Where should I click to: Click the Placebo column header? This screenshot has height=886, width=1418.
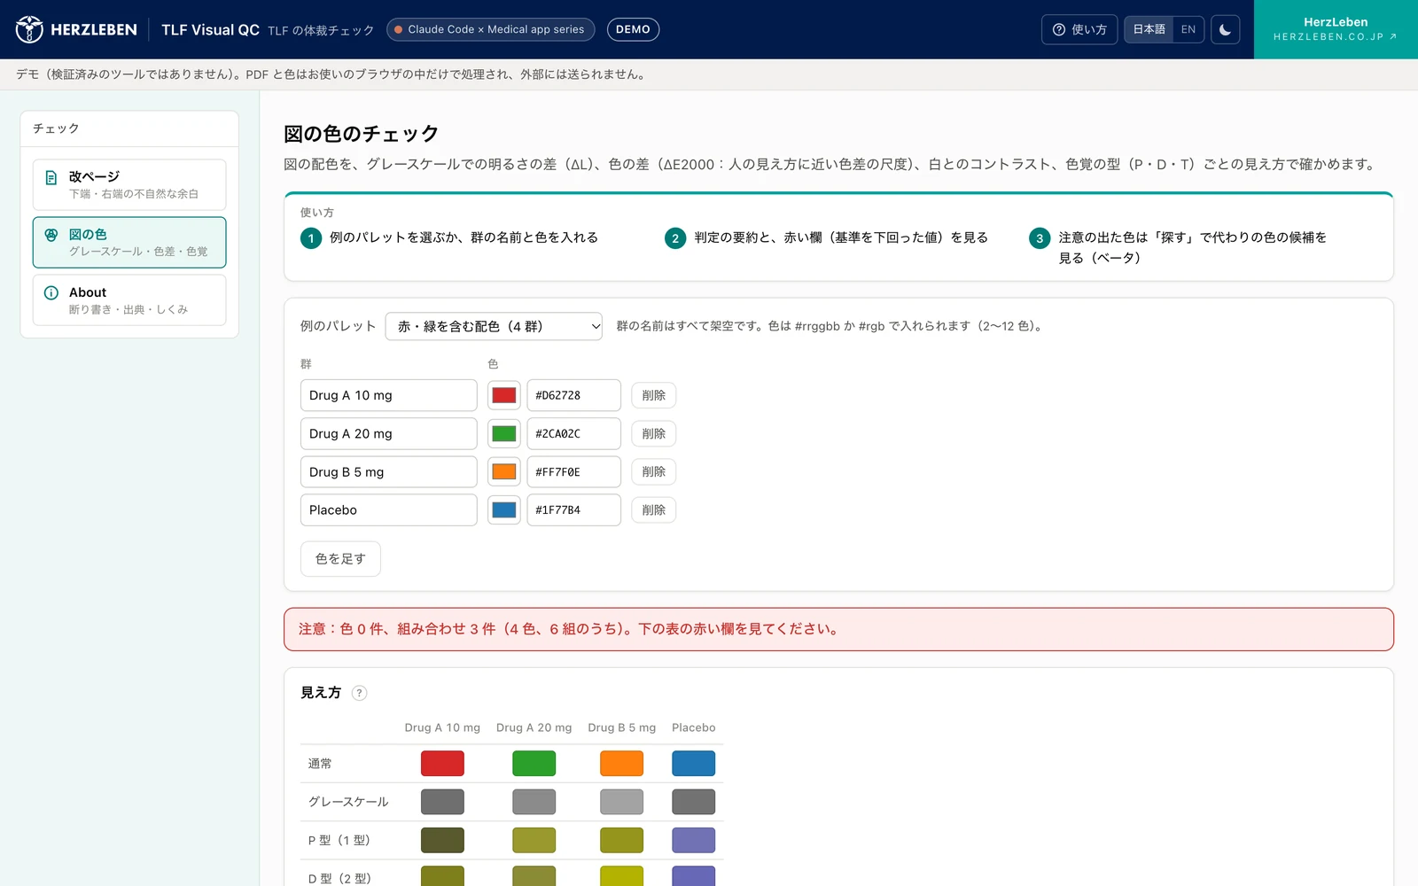tap(693, 727)
